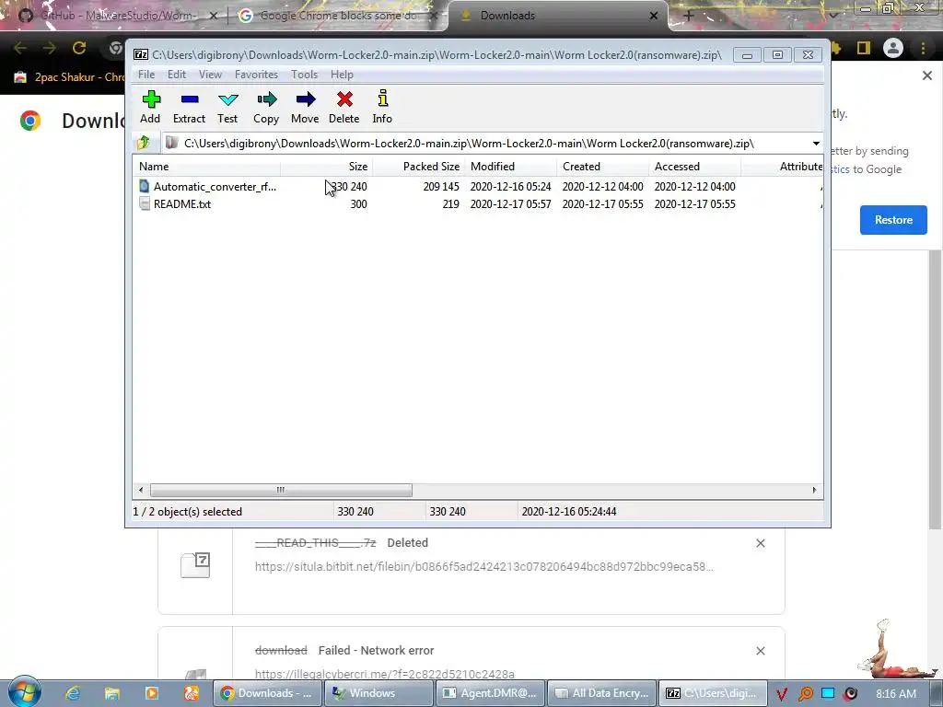The image size is (943, 707).
Task: Open the illegalcybercri.me download link
Action: tap(385, 674)
